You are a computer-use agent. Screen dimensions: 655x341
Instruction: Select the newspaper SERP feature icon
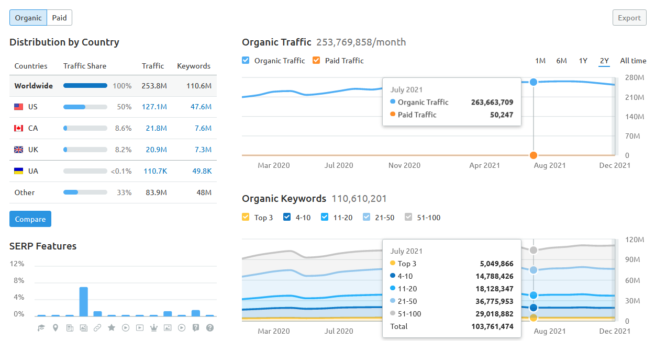(70, 328)
